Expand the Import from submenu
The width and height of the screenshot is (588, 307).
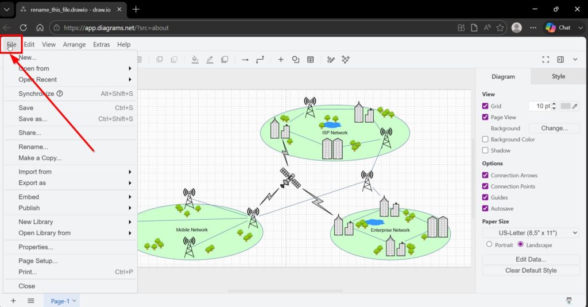pos(70,172)
